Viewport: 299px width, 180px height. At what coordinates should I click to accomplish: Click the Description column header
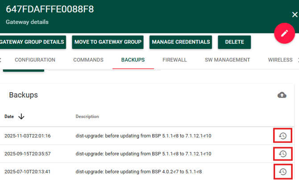tap(87, 117)
